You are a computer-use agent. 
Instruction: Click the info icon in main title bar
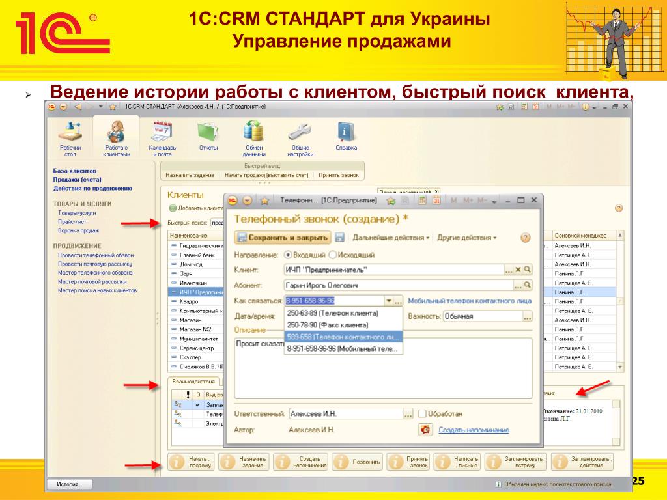pyautogui.click(x=586, y=107)
